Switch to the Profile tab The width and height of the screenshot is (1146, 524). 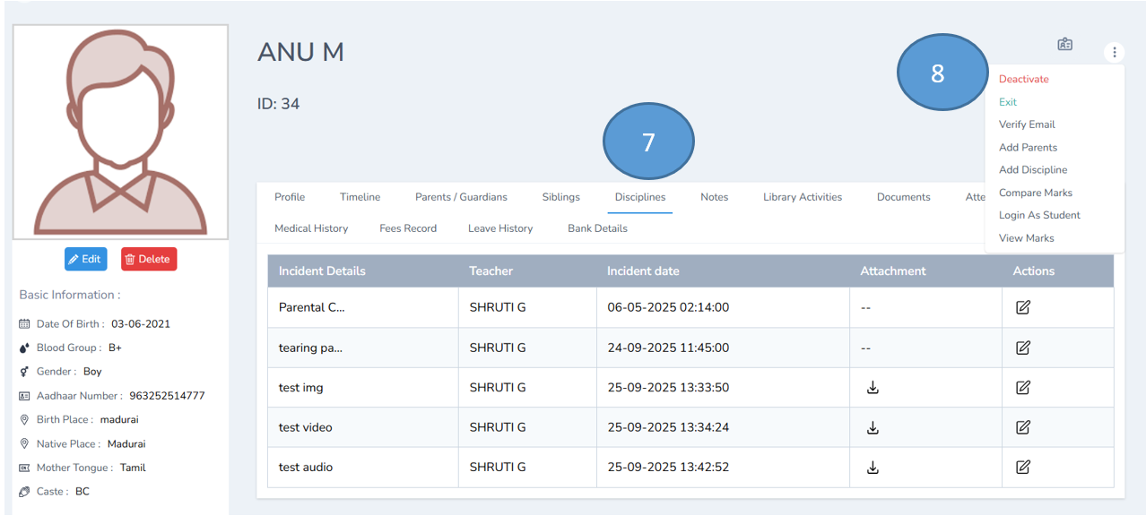click(290, 196)
